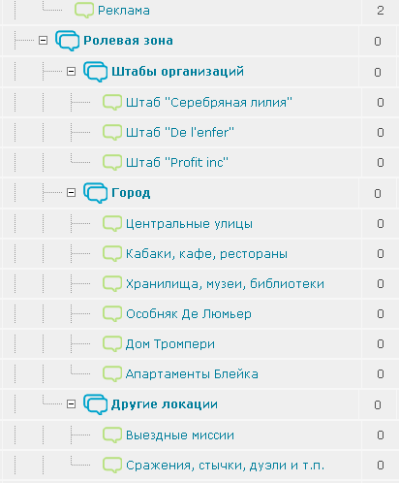Image resolution: width=399 pixels, height=483 pixels.
Task: Collapse the Штабы организаций branch
Action: (71, 72)
